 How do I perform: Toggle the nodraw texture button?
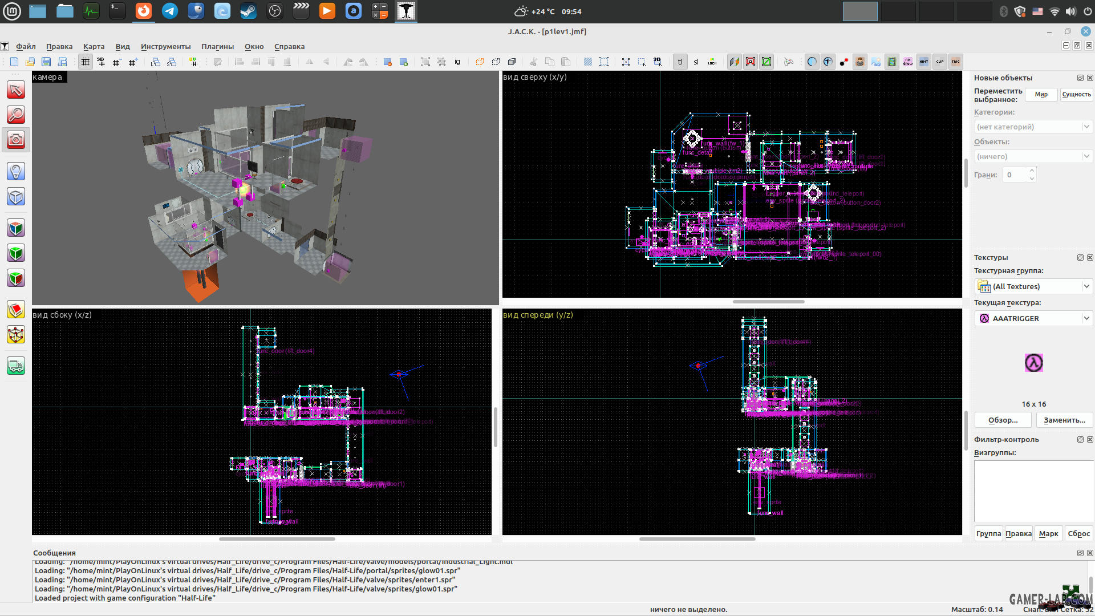coord(908,62)
